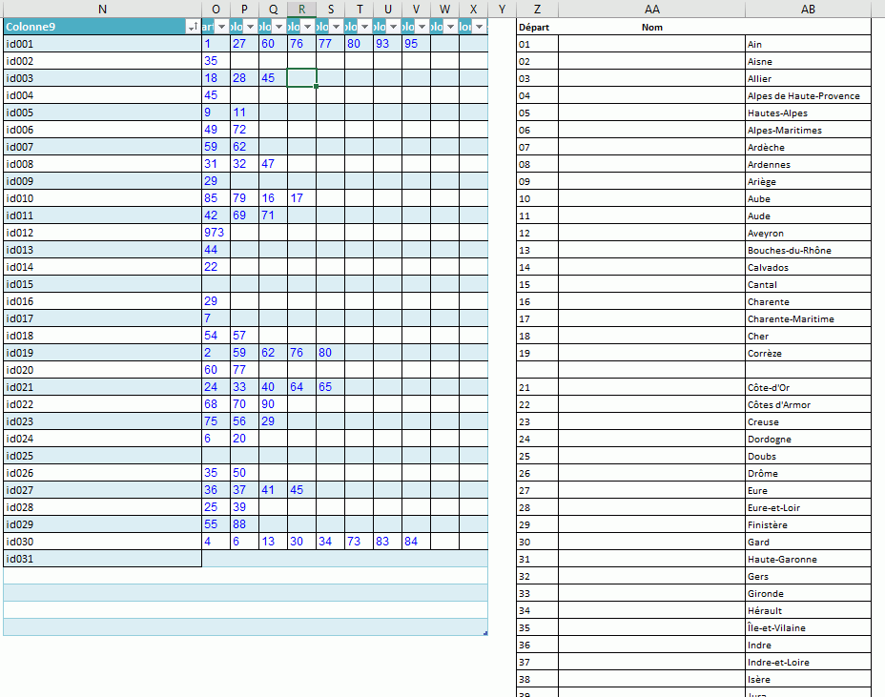The height and width of the screenshot is (697, 885).
Task: Click the 973 value in id012 row
Action: [216, 233]
